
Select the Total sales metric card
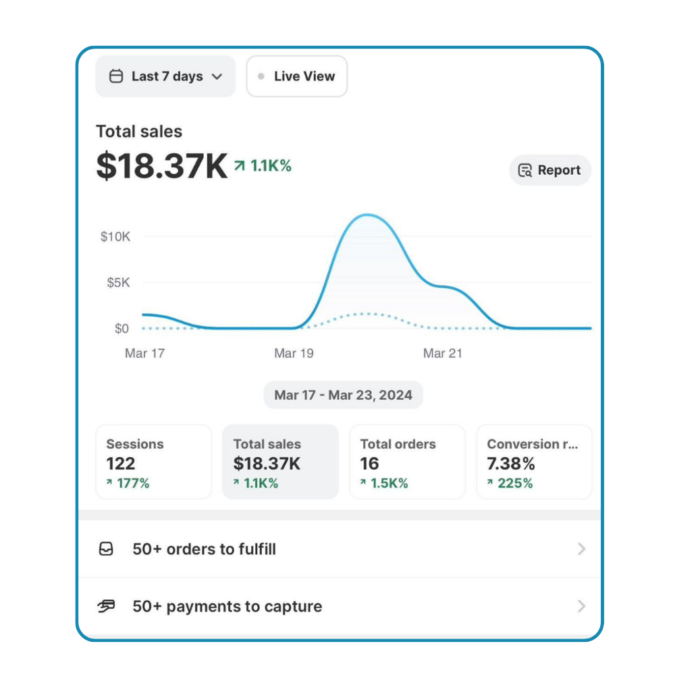tap(280, 462)
